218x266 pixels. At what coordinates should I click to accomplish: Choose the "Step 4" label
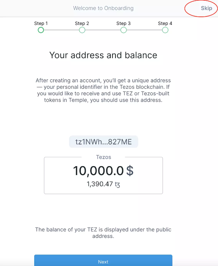[165, 24]
